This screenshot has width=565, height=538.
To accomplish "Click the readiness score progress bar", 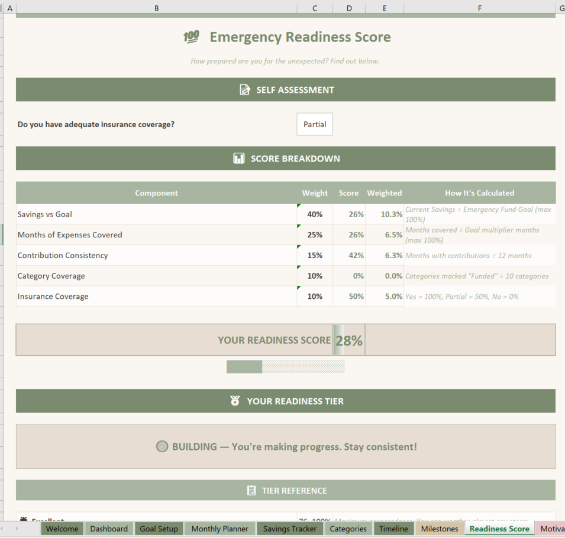I will click(x=285, y=367).
